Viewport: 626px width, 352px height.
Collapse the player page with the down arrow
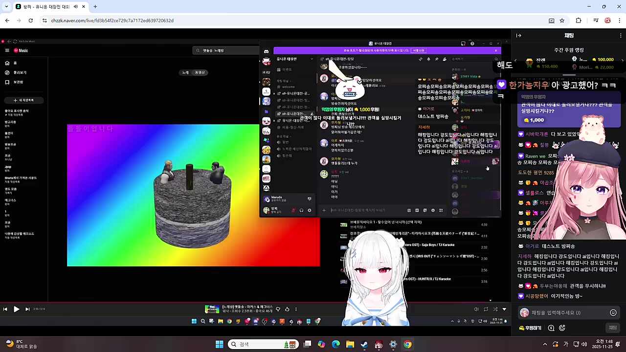[504, 309]
